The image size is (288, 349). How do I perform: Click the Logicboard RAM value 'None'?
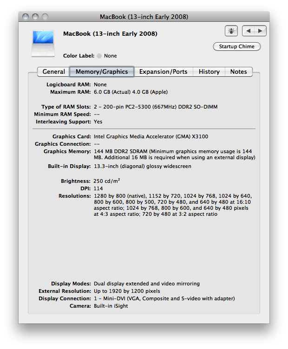pos(100,84)
